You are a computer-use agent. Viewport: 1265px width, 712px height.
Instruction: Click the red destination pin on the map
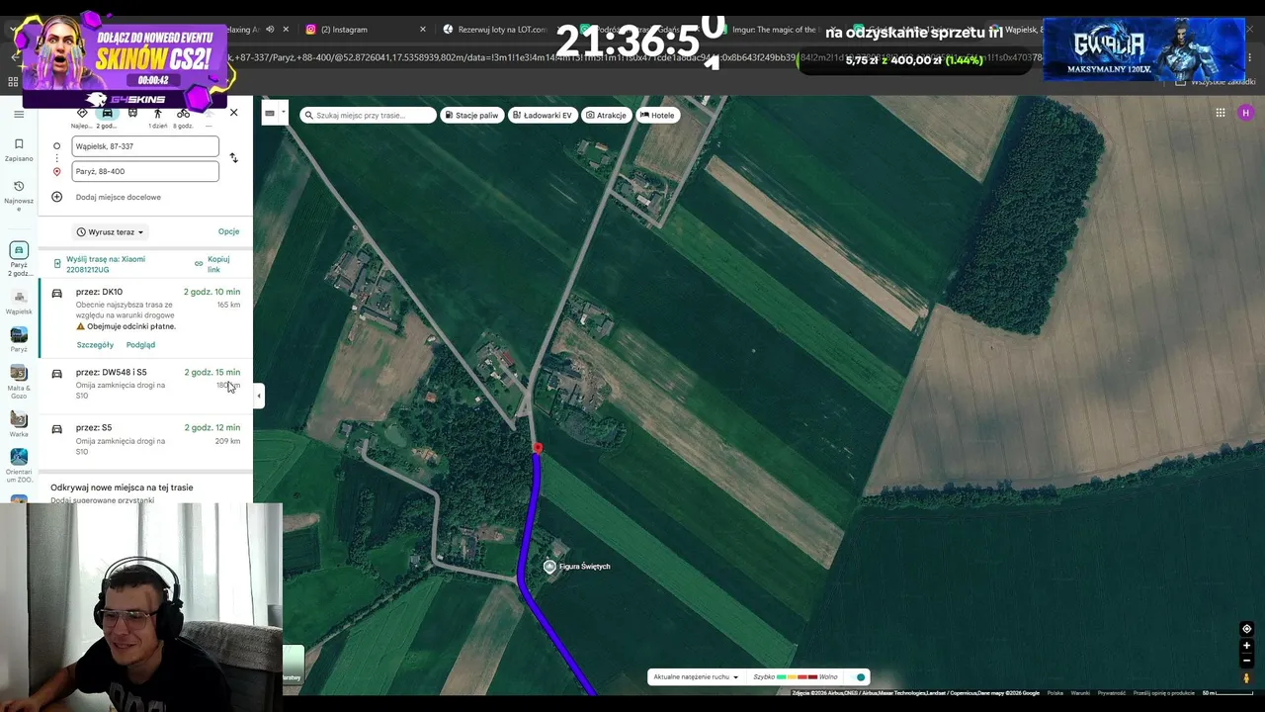coord(538,449)
